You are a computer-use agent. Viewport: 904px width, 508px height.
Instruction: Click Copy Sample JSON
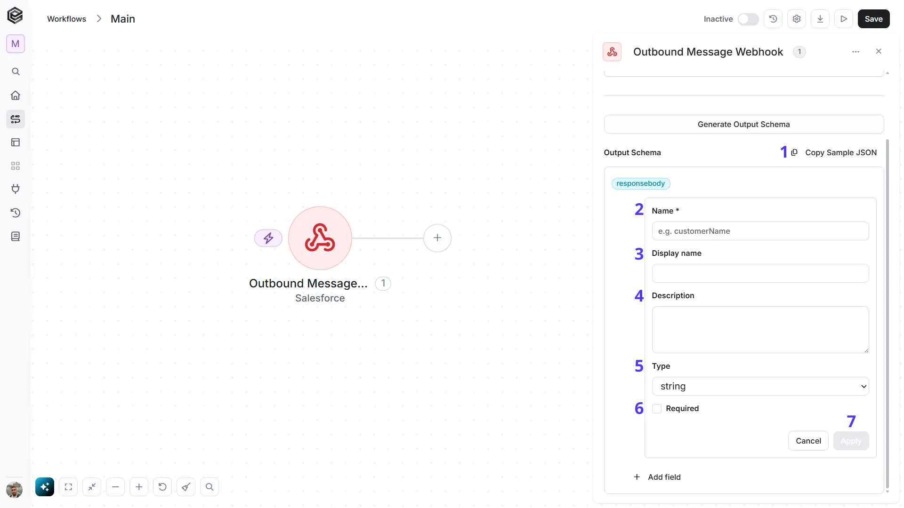[833, 152]
